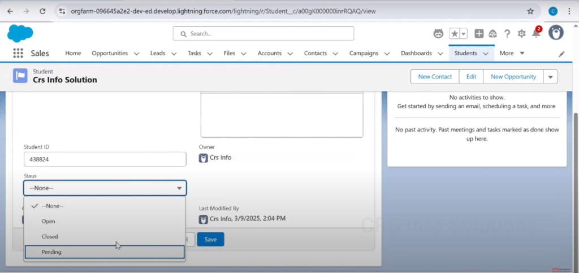Open the notifications bell
579x273 pixels.
535,34
